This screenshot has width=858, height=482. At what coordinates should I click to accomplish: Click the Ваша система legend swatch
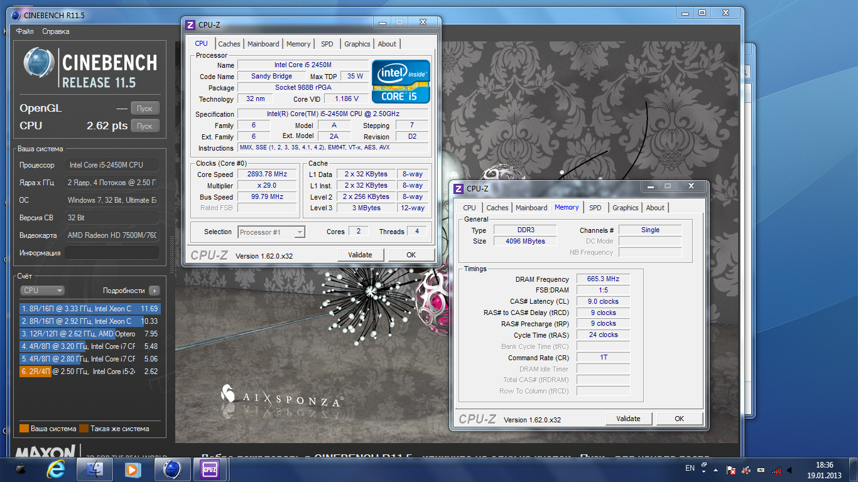tap(24, 429)
